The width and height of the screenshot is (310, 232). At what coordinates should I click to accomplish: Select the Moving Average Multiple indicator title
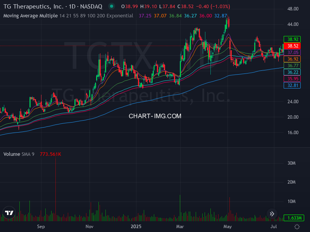[x=30, y=16]
